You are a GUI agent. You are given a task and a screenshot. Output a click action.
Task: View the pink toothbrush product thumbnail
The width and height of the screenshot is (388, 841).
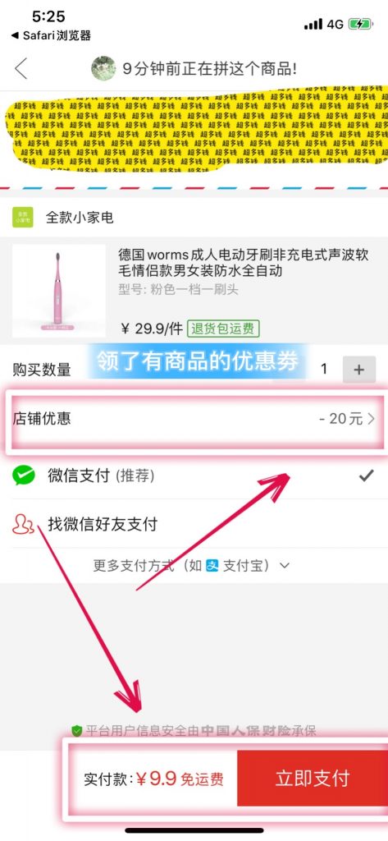pyautogui.click(x=59, y=291)
